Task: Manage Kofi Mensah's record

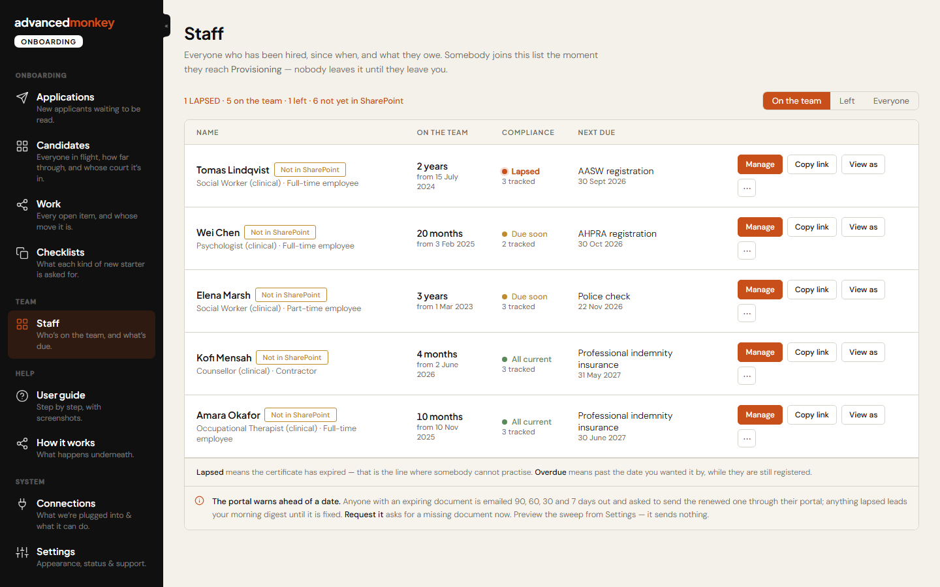Action: (760, 352)
